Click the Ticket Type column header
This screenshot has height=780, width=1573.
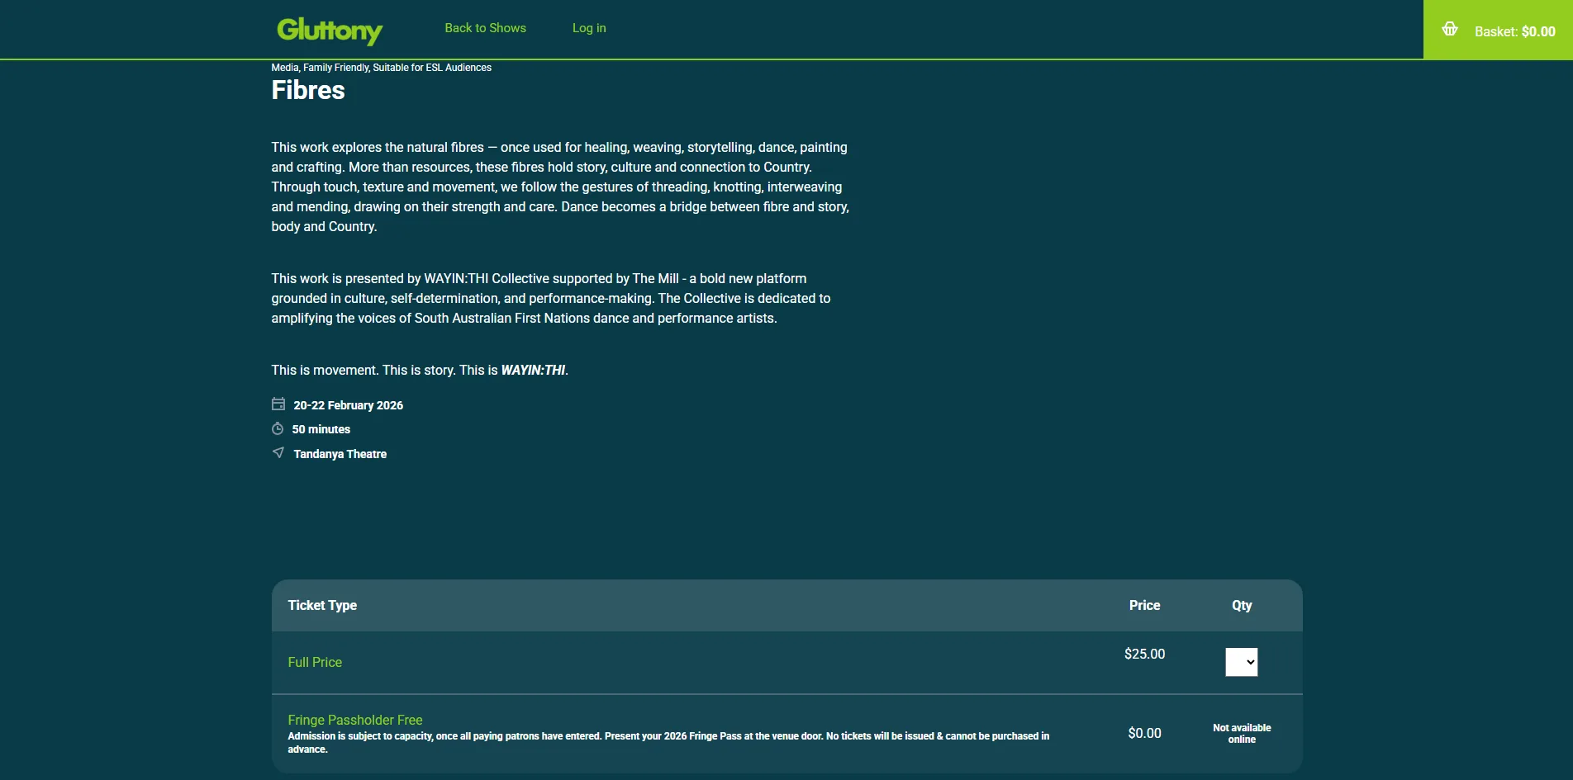click(322, 605)
